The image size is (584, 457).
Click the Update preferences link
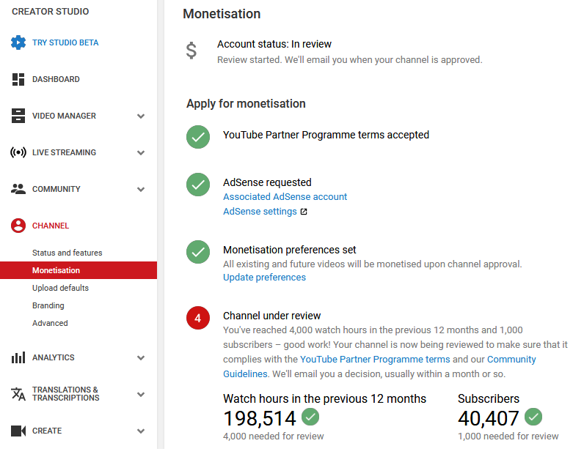point(264,278)
